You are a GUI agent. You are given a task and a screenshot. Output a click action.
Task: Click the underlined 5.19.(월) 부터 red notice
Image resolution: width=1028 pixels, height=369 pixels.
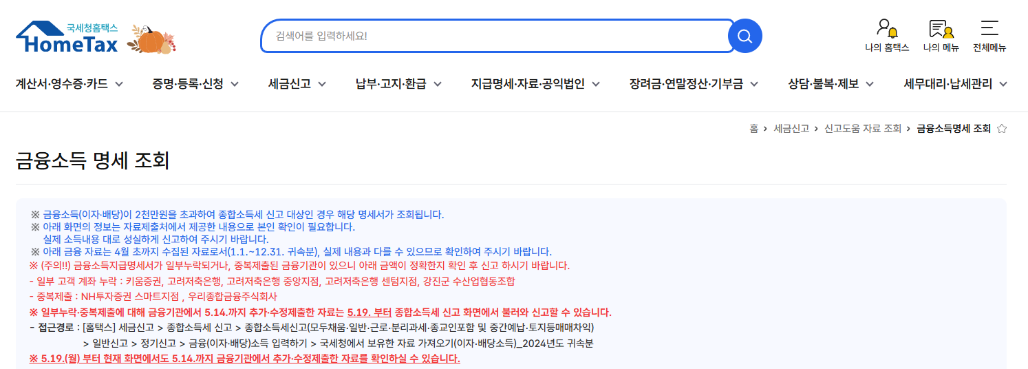244,359
